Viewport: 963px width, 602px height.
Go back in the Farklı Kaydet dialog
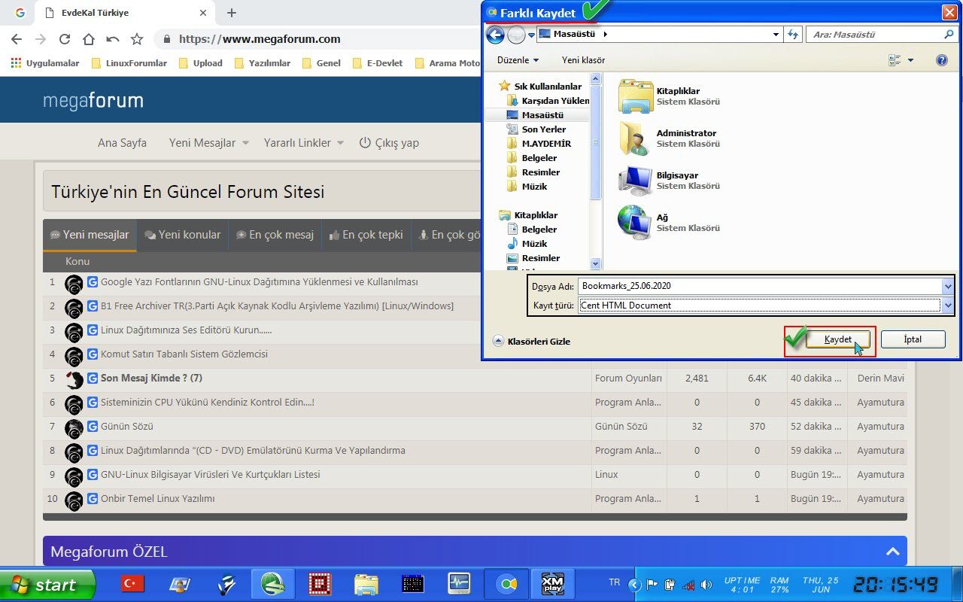tap(495, 35)
